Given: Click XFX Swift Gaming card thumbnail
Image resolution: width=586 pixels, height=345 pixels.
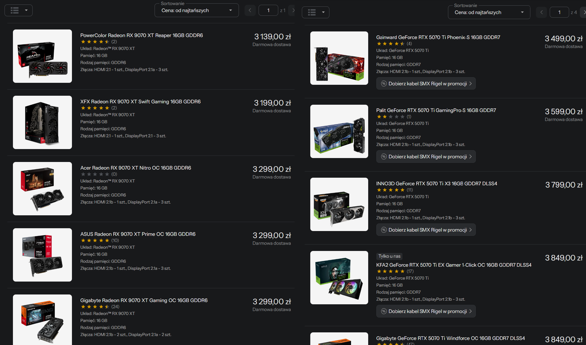Looking at the screenshot, I should point(42,122).
